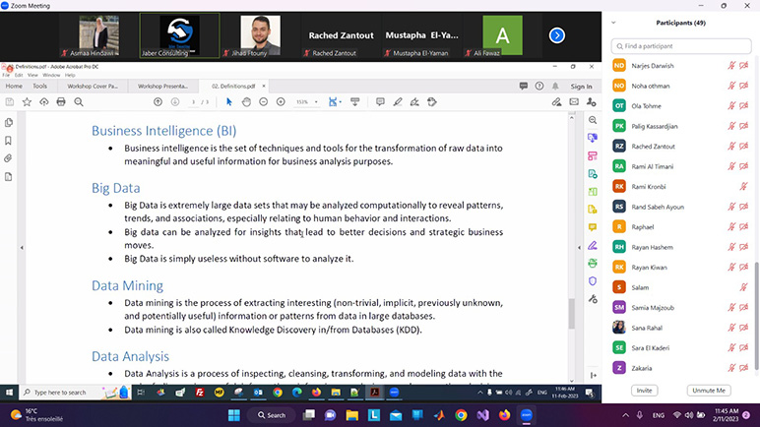Open the Tools tab in Acrobat
760x427 pixels.
pos(39,87)
